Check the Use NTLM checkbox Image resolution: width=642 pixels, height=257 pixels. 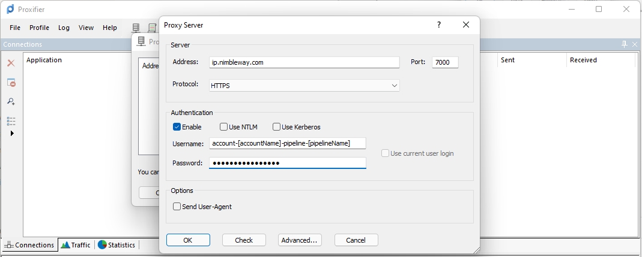click(224, 127)
